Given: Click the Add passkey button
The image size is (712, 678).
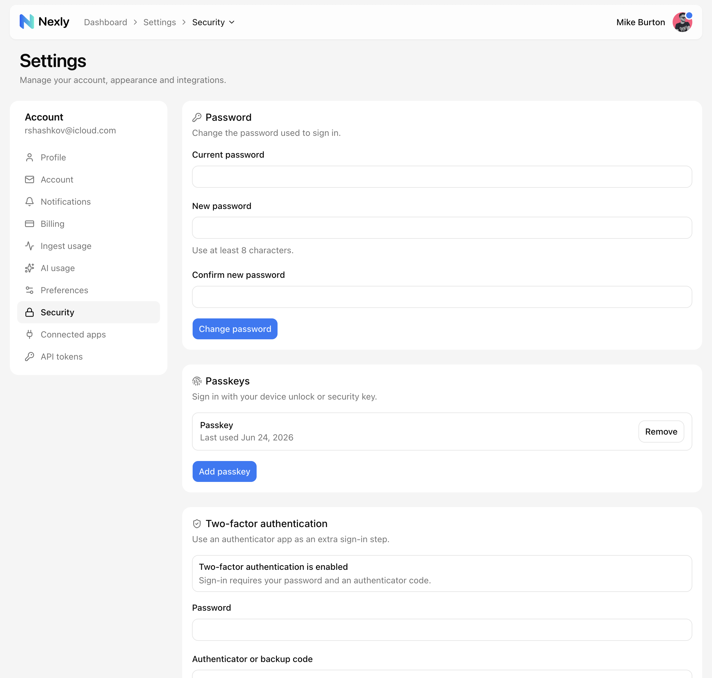Looking at the screenshot, I should tap(224, 471).
